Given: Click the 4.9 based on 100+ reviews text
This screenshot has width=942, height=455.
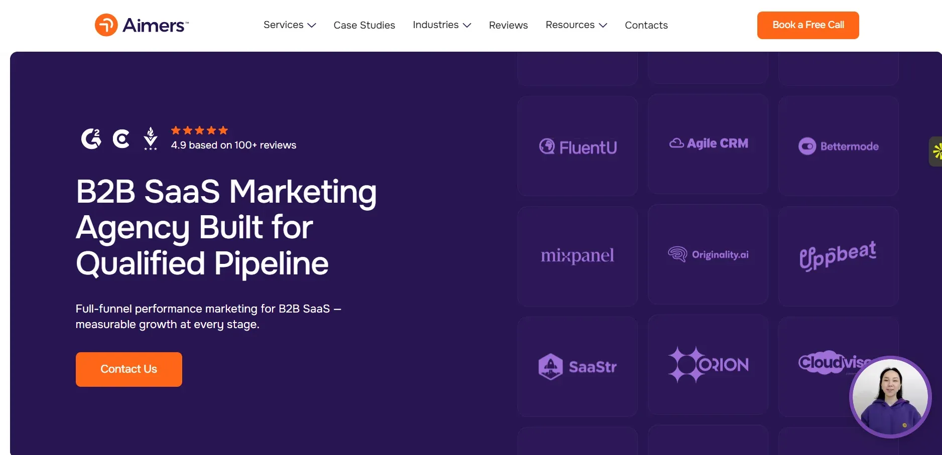Looking at the screenshot, I should (233, 145).
